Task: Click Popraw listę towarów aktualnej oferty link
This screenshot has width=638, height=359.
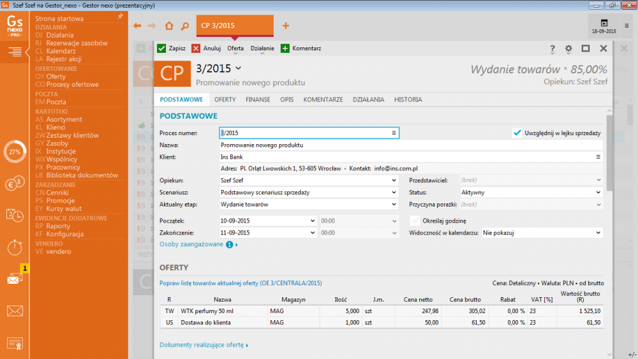Action: tap(240, 283)
